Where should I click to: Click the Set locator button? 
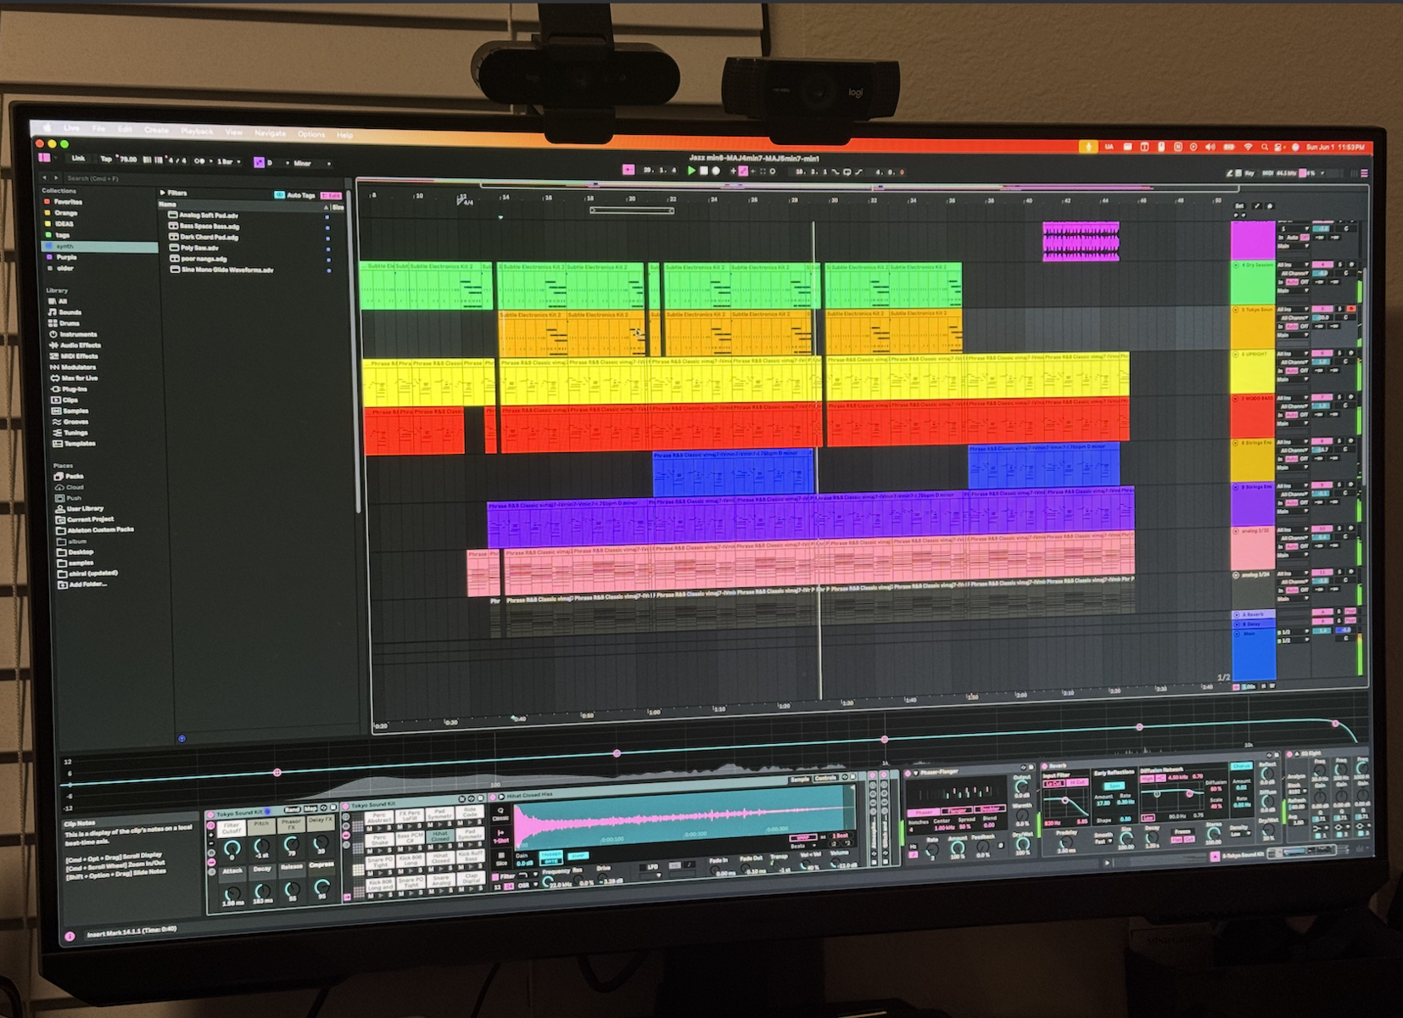pos(1239,205)
